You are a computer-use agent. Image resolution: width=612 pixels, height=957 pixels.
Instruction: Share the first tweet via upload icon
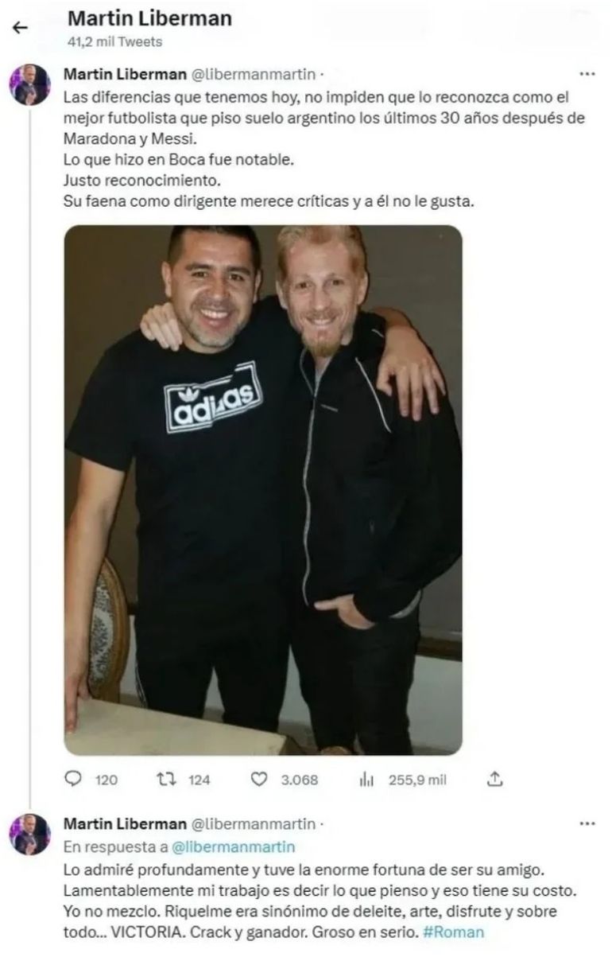click(495, 780)
